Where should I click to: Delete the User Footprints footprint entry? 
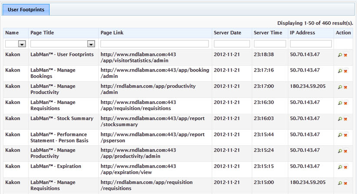point(345,55)
